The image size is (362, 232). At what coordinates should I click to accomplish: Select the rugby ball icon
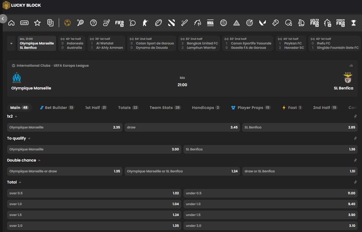click(159, 23)
